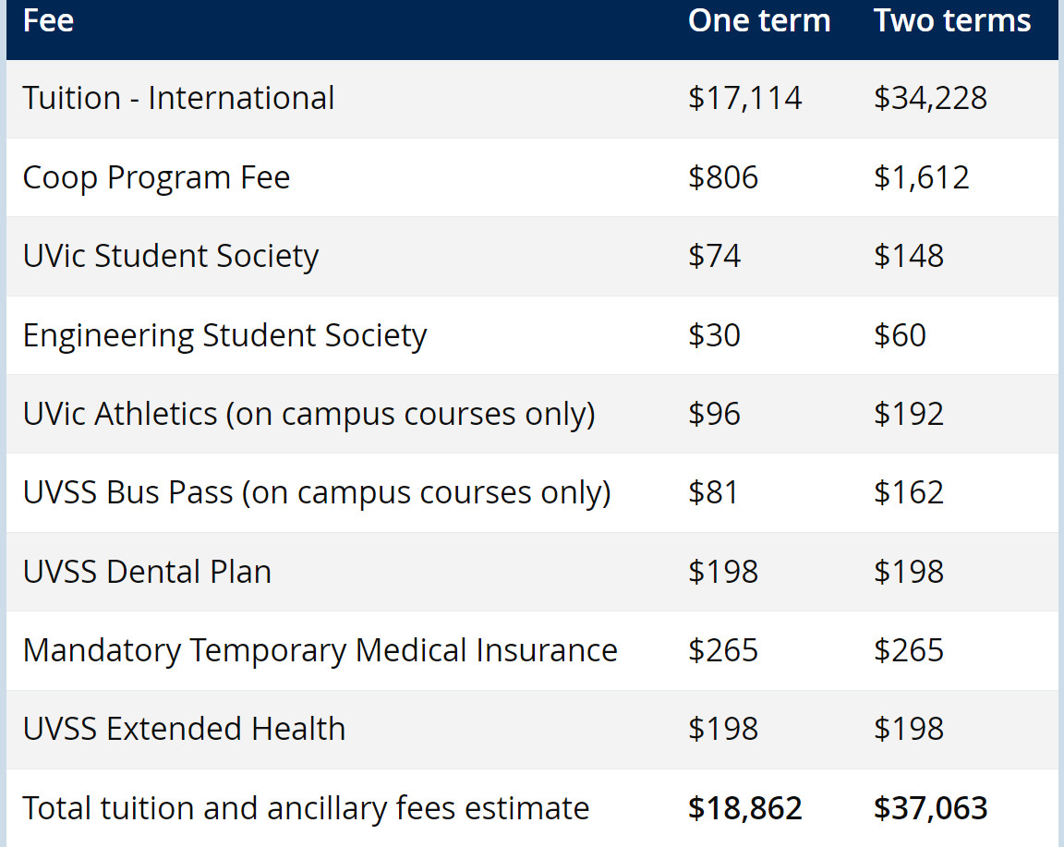This screenshot has width=1064, height=847.
Task: Click the $81 Bus Pass amount
Action: (x=713, y=492)
